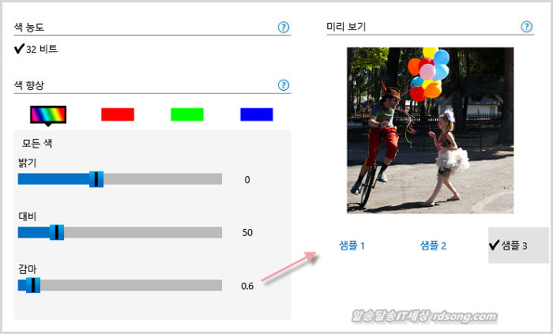Open help icon beside 미리 보기
The image size is (553, 334).
(527, 26)
